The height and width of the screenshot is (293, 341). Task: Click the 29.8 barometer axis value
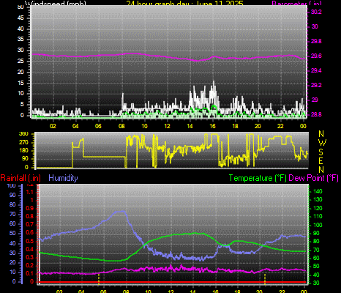tap(316, 41)
